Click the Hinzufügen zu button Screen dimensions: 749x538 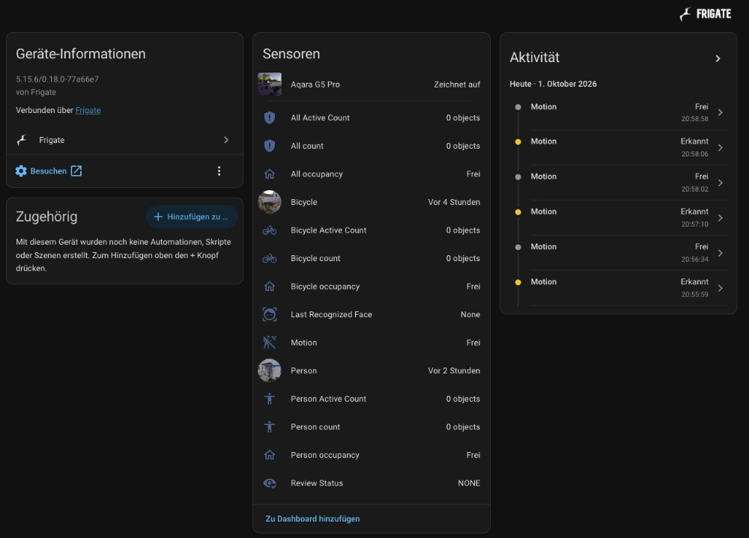point(192,217)
